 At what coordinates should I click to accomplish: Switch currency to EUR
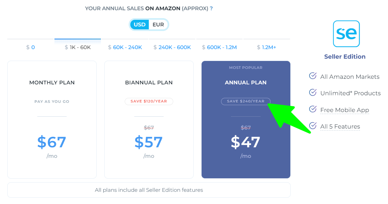click(x=158, y=25)
